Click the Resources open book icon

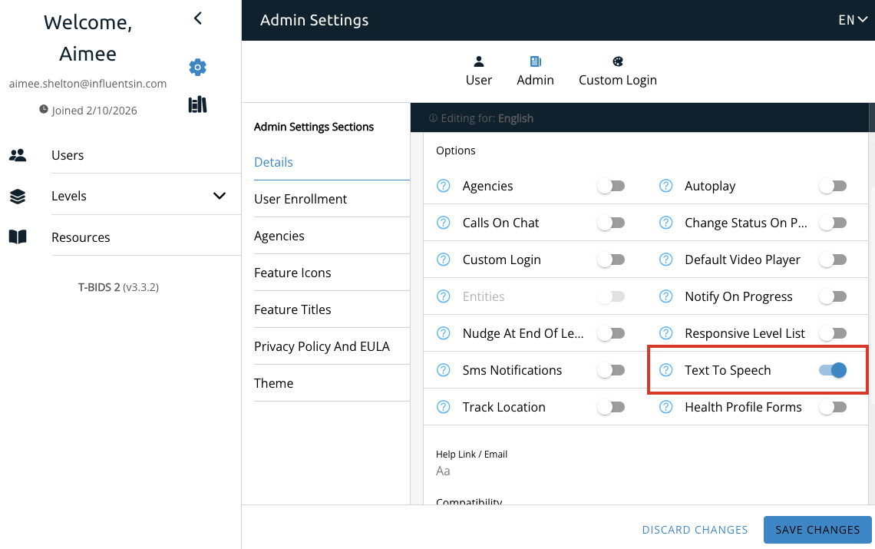tap(18, 237)
